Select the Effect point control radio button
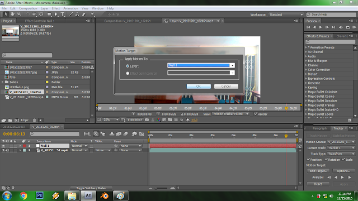This screenshot has height=201, width=358. [x=128, y=73]
